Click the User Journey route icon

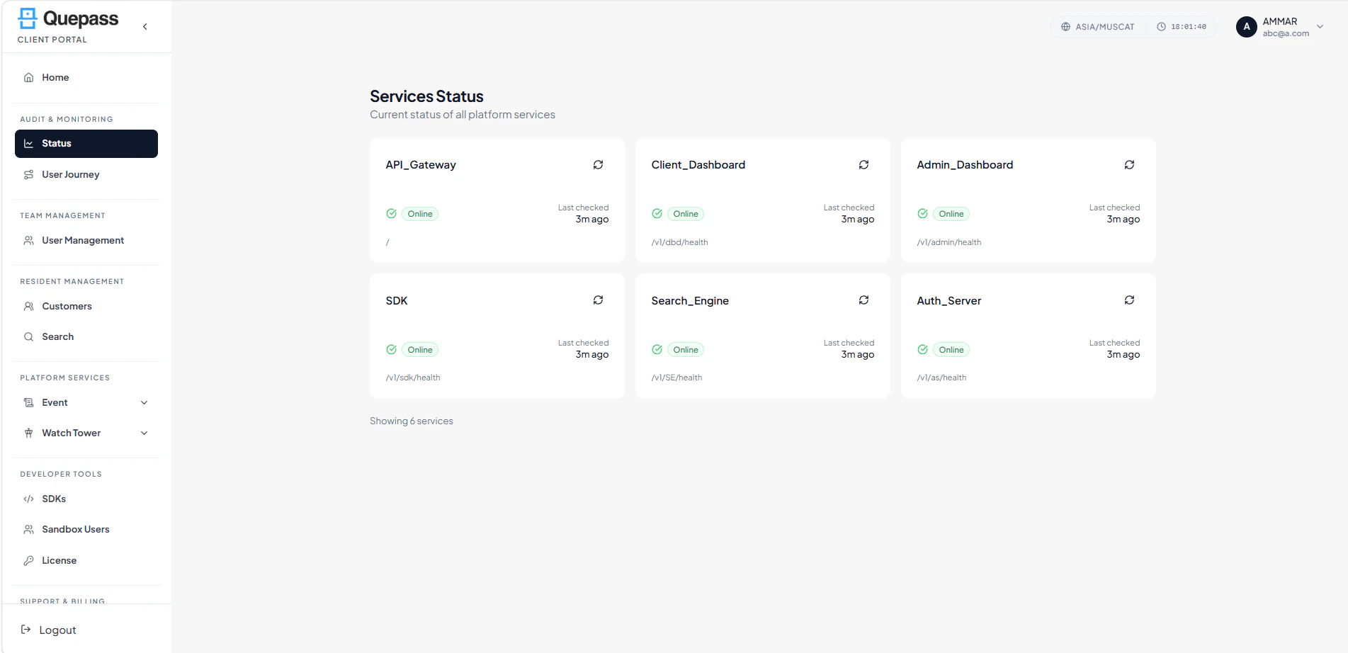point(28,174)
